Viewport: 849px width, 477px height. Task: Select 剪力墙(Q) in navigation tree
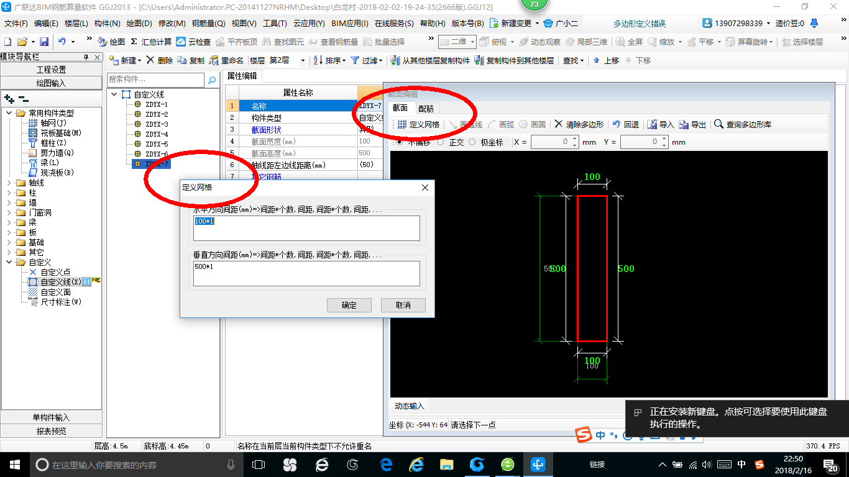[57, 153]
